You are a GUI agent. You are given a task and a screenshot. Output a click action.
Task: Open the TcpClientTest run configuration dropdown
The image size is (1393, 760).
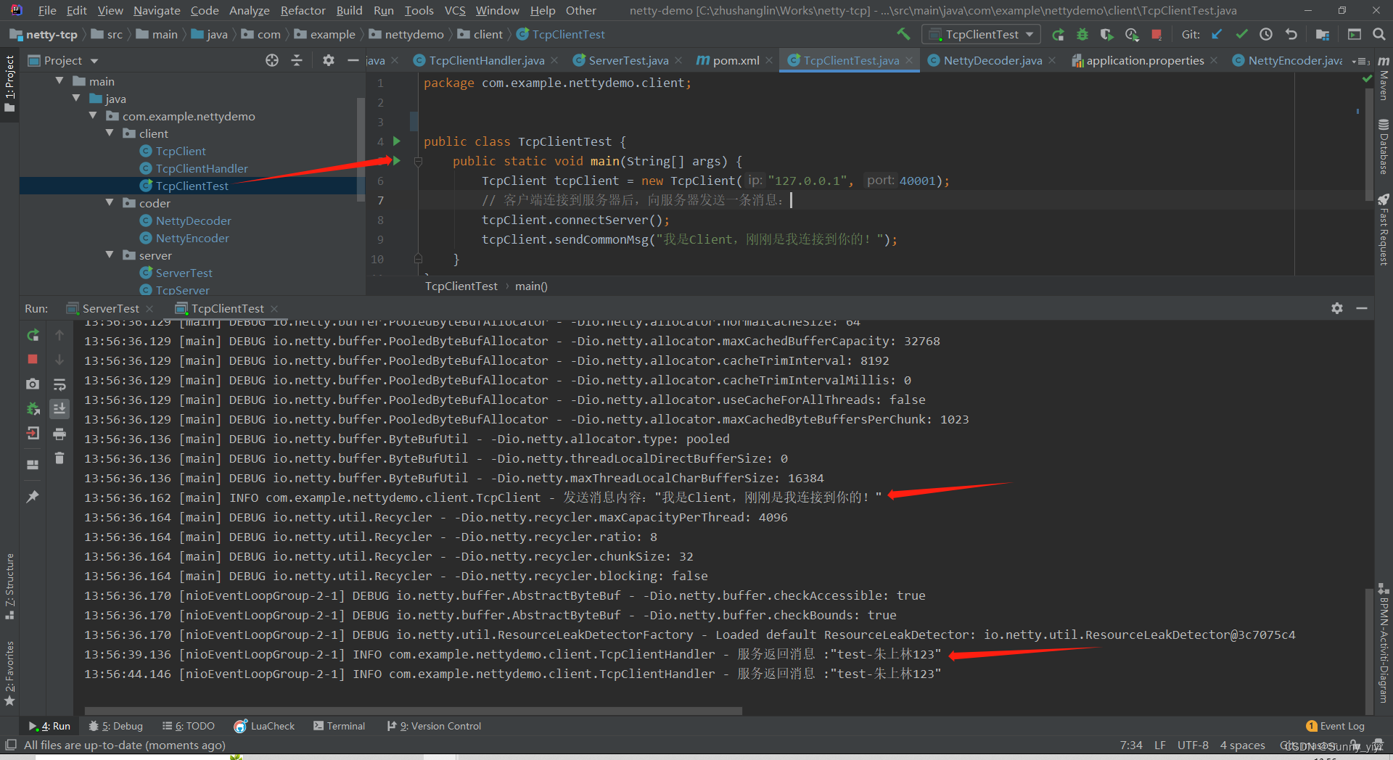[x=982, y=34]
